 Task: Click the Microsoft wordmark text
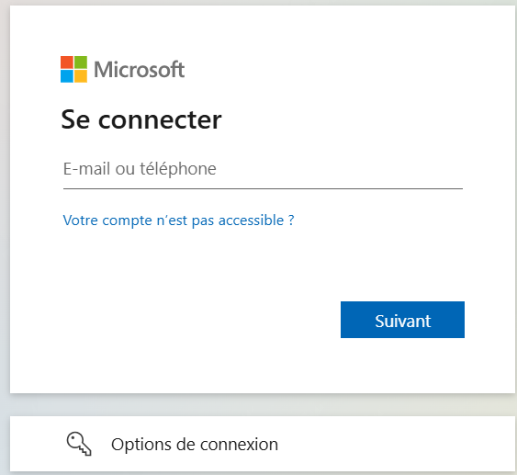(140, 70)
